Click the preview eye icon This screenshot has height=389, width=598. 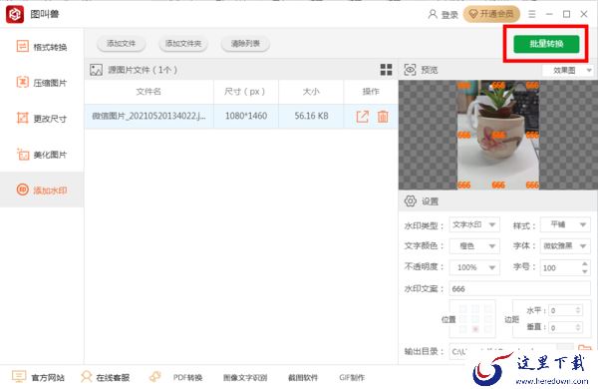[x=410, y=70]
